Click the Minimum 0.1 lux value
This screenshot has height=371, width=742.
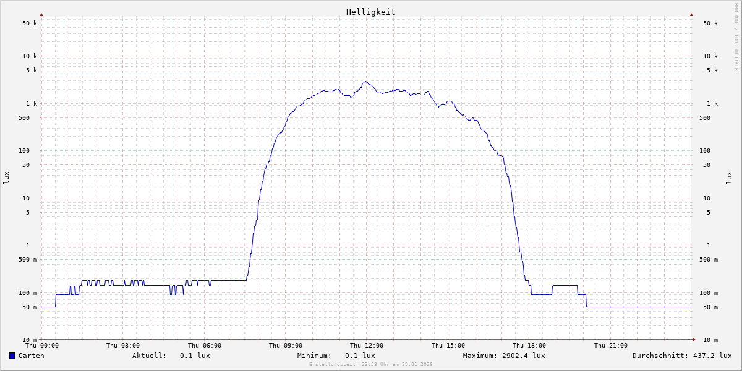click(360, 356)
